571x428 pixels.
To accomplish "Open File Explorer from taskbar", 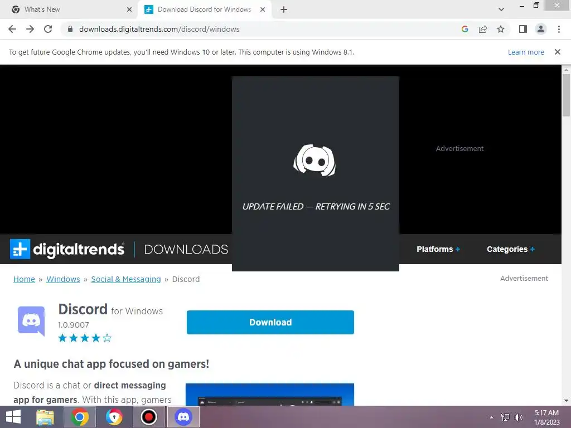I will coord(45,417).
